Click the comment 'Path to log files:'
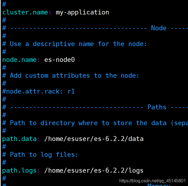Image resolution: width=188 pixels, height=186 pixels. click(44, 155)
